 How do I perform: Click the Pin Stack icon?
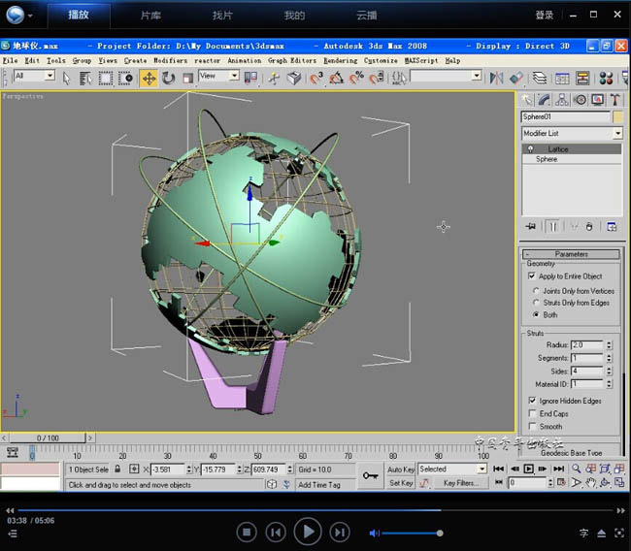[x=530, y=226]
